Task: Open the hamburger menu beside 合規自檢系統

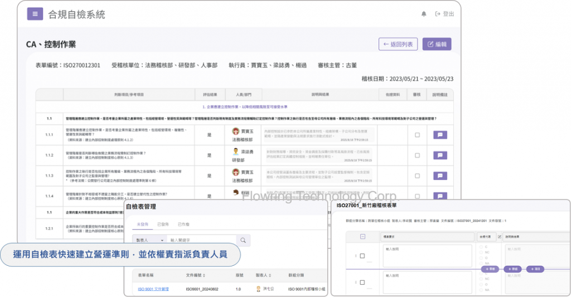Action: pyautogui.click(x=35, y=14)
